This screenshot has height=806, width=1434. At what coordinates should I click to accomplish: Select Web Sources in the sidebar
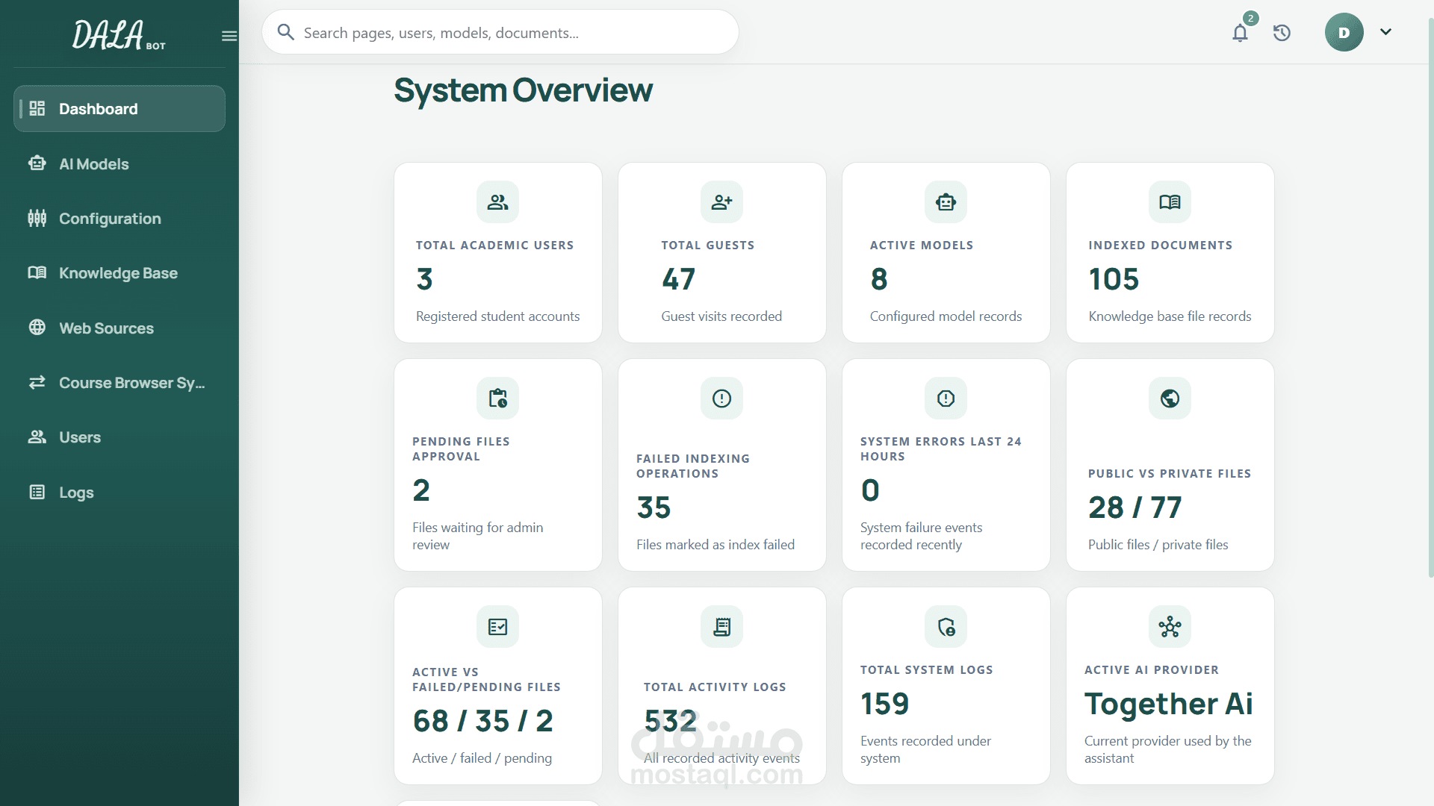(119, 328)
